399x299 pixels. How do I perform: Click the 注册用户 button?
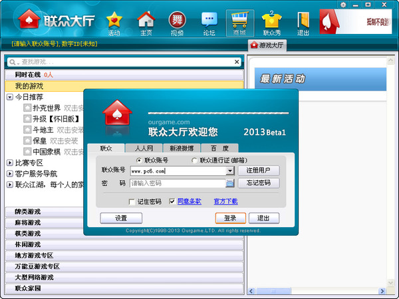[259, 170]
